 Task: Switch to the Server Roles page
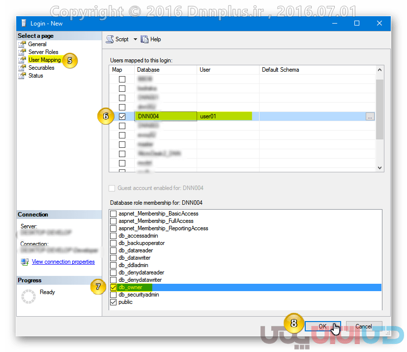coord(43,52)
